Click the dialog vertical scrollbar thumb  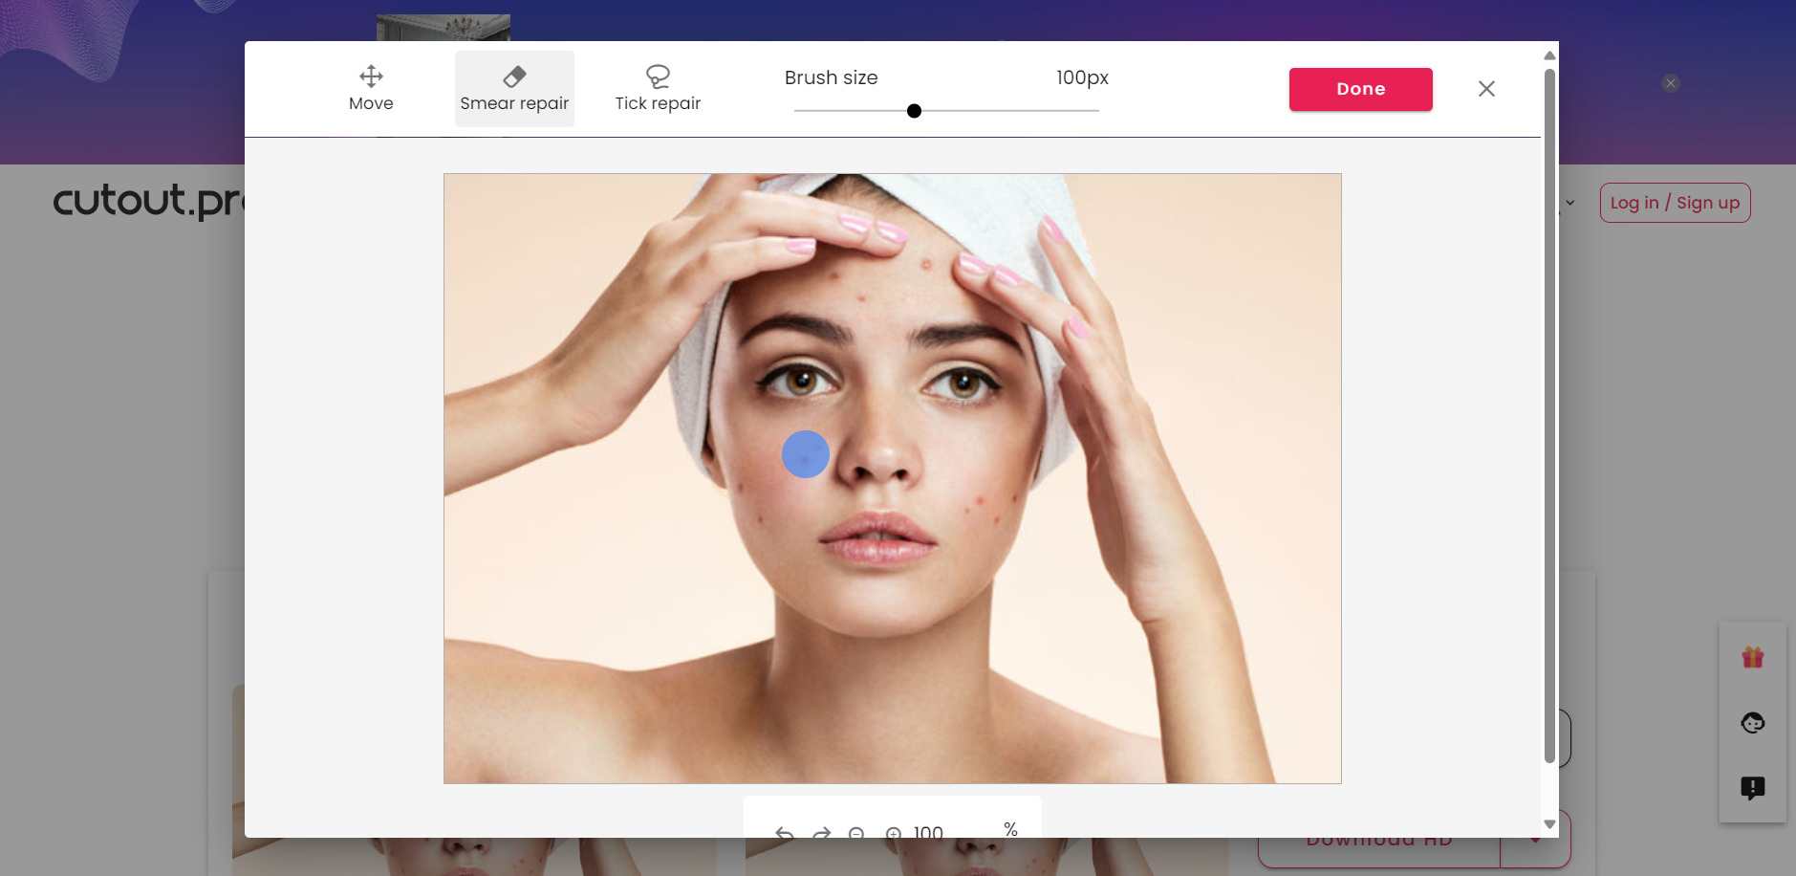coord(1549,415)
